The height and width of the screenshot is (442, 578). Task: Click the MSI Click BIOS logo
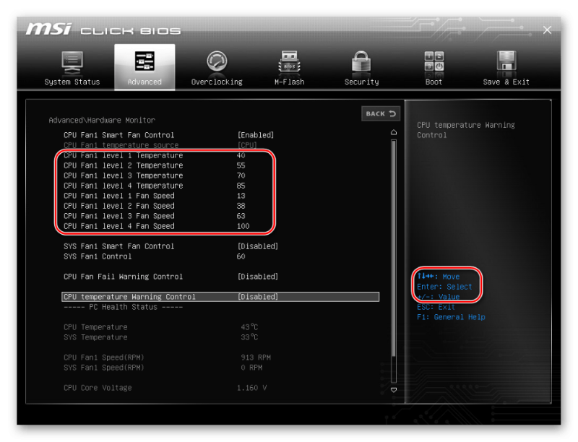[103, 30]
